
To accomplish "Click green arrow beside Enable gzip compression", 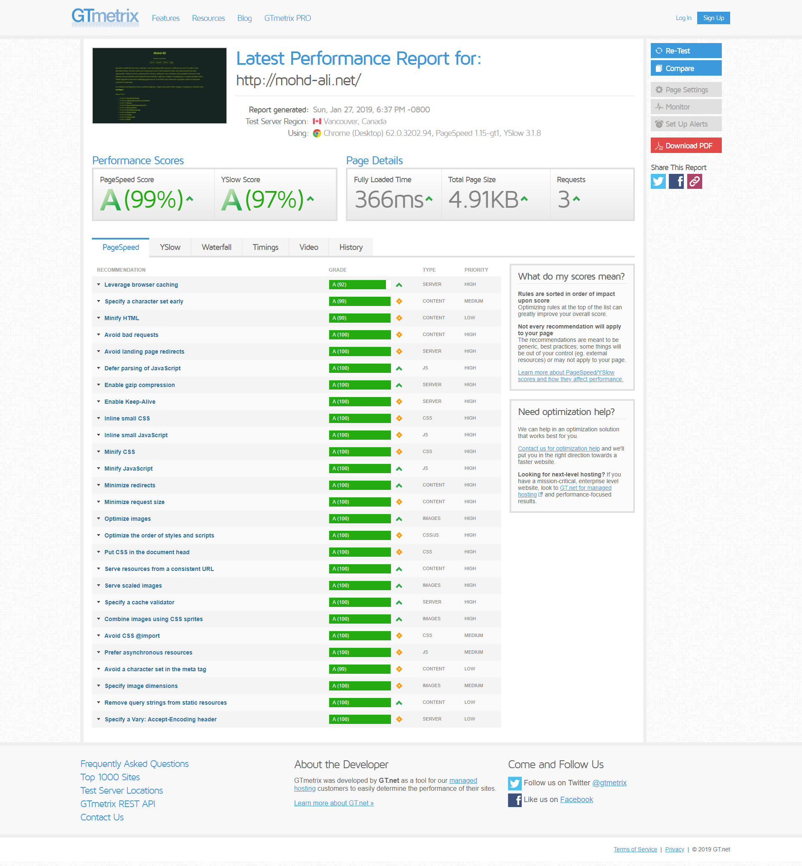I will (x=399, y=385).
